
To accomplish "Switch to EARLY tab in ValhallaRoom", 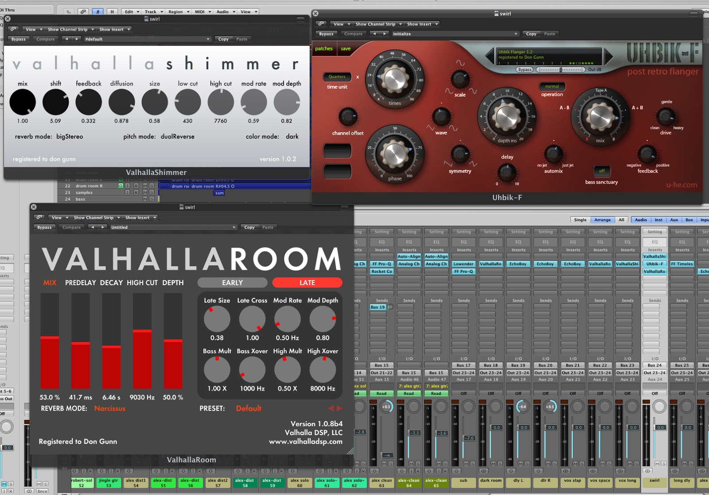I will click(233, 283).
